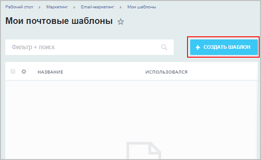This screenshot has width=261, height=160.
Task: Click the Мои шаблоны breadcrumb link
Action: coord(142,7)
